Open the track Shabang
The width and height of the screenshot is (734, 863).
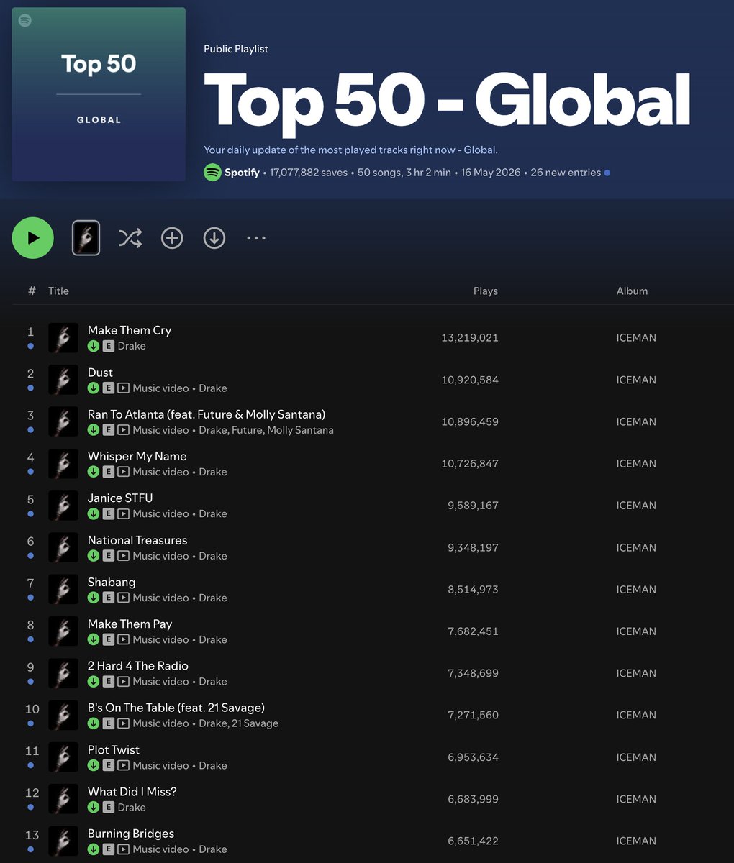pyautogui.click(x=112, y=582)
